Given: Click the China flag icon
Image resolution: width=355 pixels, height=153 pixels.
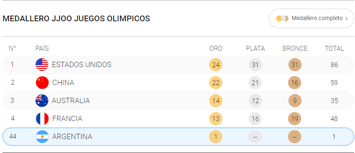Looking at the screenshot, I should pyautogui.click(x=42, y=83).
